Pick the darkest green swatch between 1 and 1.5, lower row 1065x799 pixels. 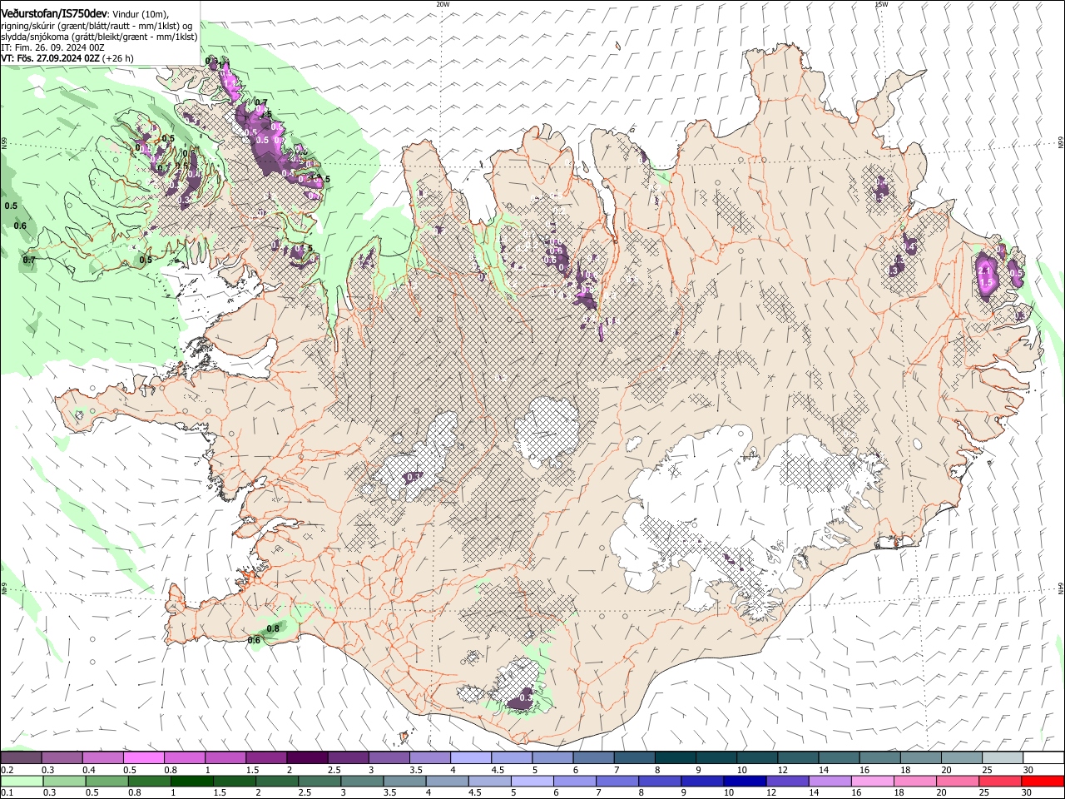point(191,781)
